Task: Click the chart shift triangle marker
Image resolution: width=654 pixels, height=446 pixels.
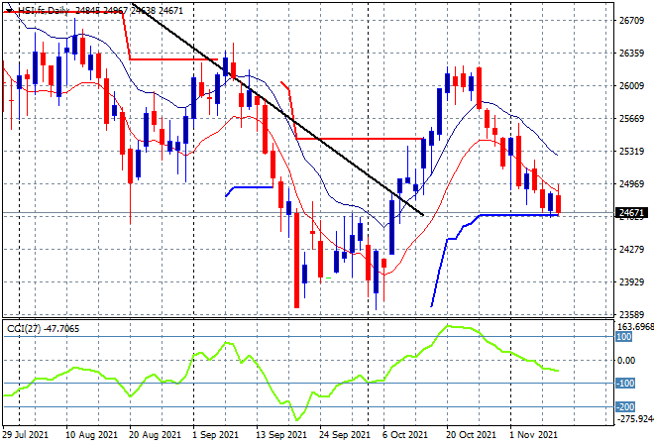Action: tap(10, 11)
